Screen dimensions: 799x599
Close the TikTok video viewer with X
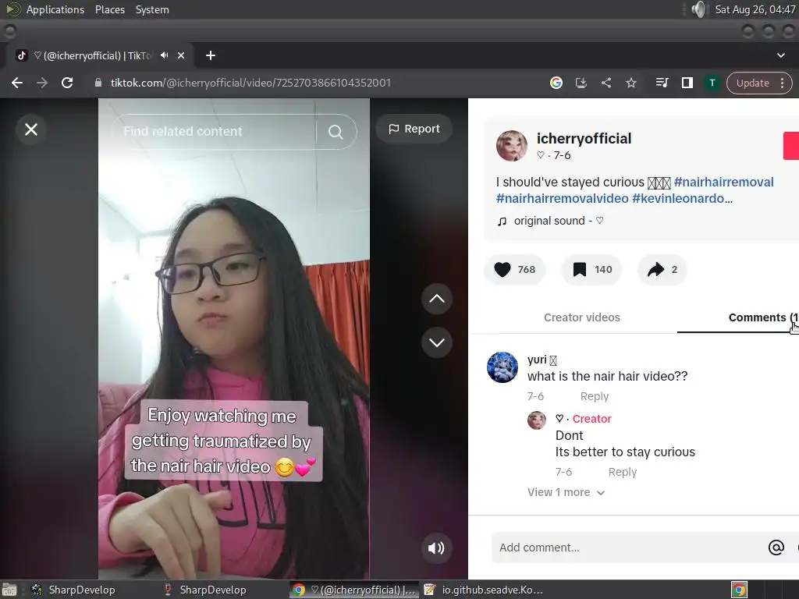point(31,129)
